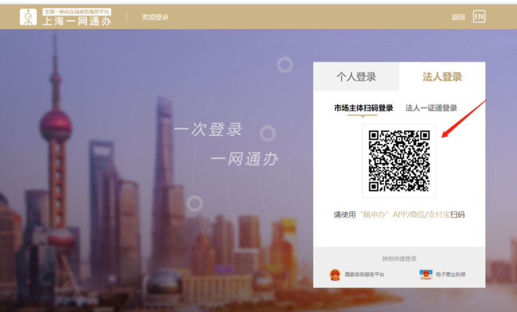Click the 全国一体化在线政务服务平台 banner label
Screen dimensions: 517x312
pos(77,12)
